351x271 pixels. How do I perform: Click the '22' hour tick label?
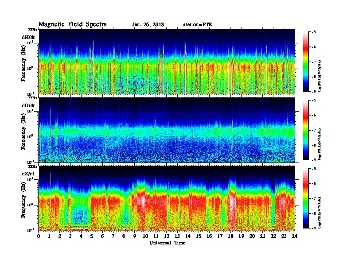273,236
